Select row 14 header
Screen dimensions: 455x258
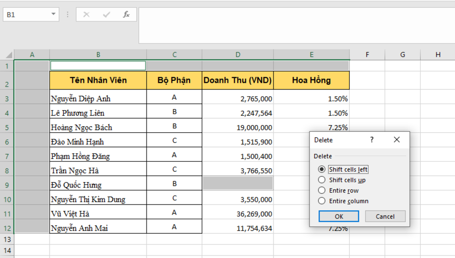[7, 250]
